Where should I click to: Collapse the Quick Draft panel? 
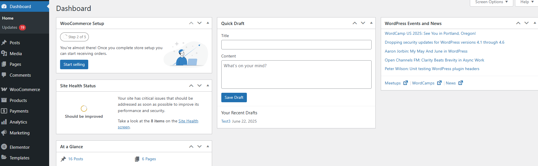tap(371, 23)
